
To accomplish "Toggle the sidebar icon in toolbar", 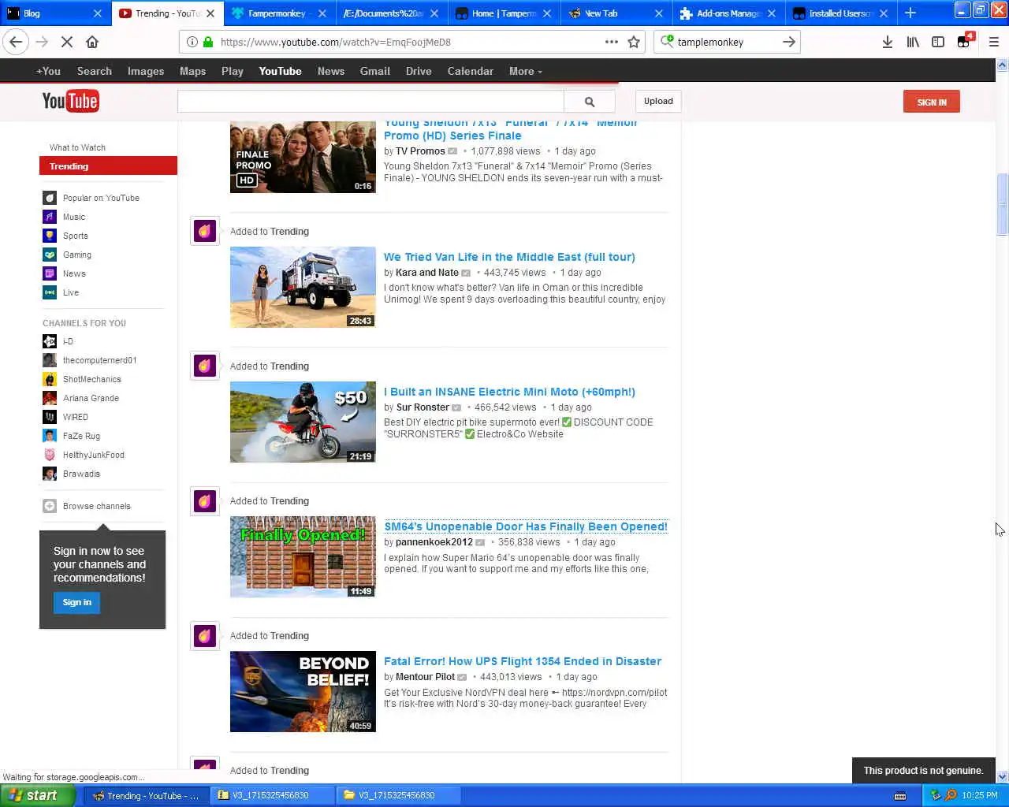I will (x=938, y=42).
